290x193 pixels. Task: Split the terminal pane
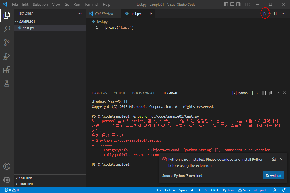tap(264, 93)
